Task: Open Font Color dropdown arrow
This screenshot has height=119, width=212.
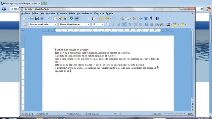Action: coord(172,24)
